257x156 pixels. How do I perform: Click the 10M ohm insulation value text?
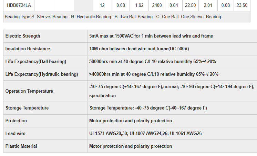pyautogui.click(x=139, y=49)
